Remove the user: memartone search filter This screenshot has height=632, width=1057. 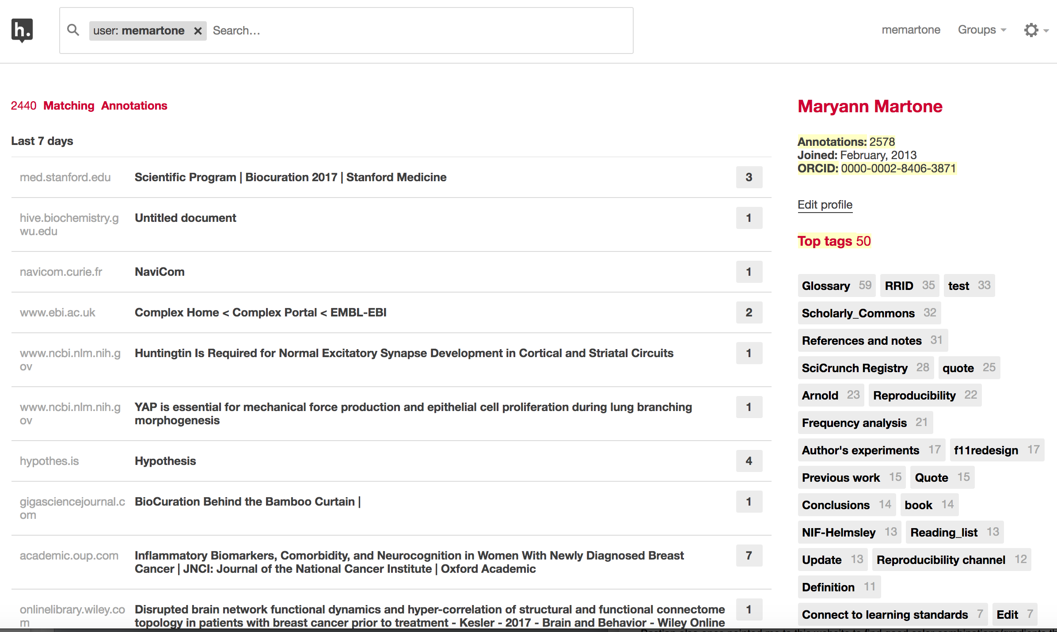pos(198,31)
